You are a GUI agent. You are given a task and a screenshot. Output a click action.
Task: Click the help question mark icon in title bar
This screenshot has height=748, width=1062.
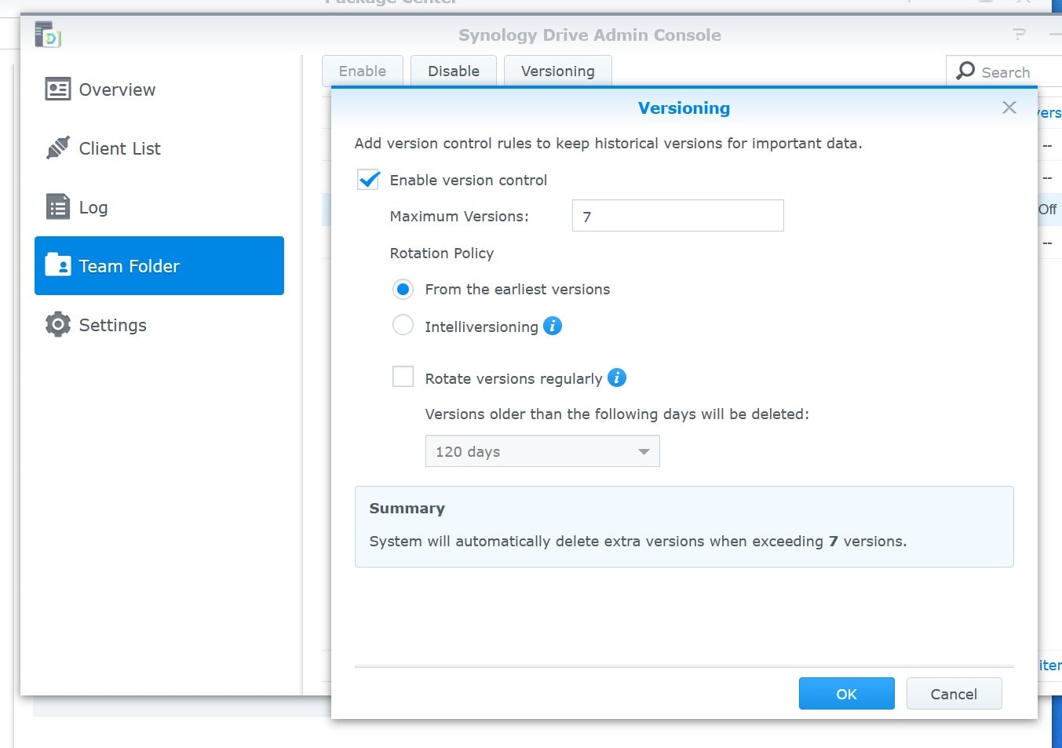pyautogui.click(x=1019, y=35)
